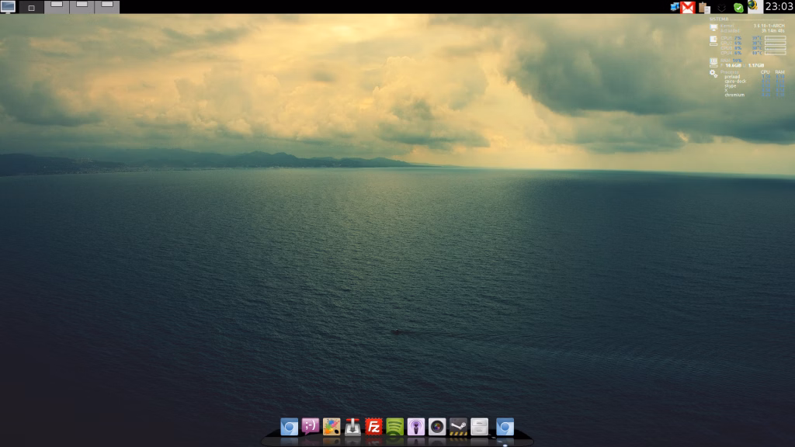Open the Chromium launcher beside the chat icon
The image size is (795, 447).
[x=289, y=427]
